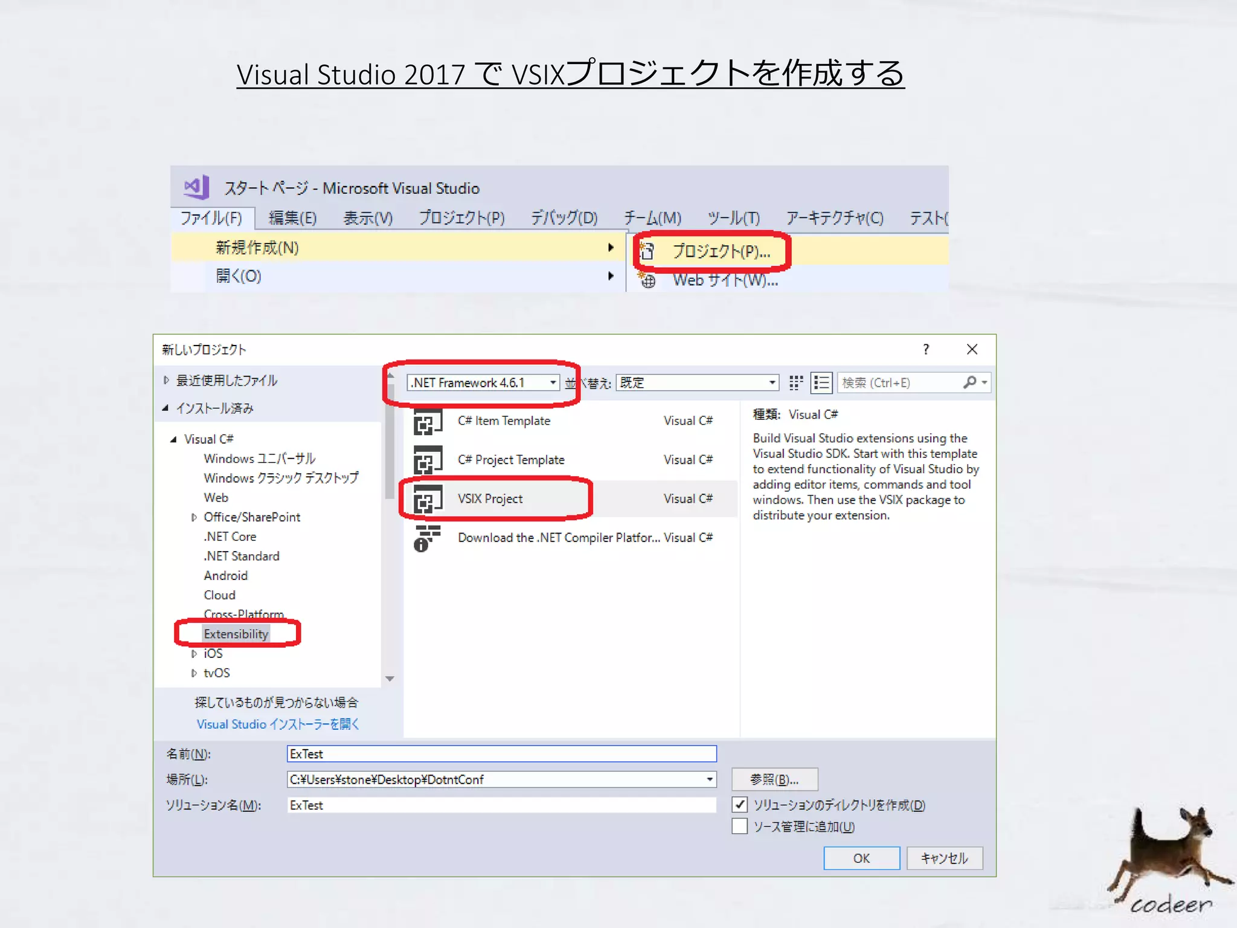Select 'Download the .NET Compiler Platfor...' row text

pyautogui.click(x=559, y=538)
